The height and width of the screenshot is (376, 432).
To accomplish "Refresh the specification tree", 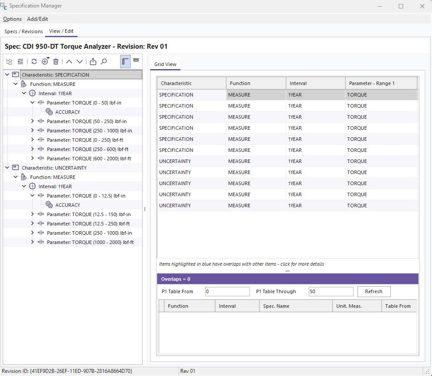I will coord(34,62).
